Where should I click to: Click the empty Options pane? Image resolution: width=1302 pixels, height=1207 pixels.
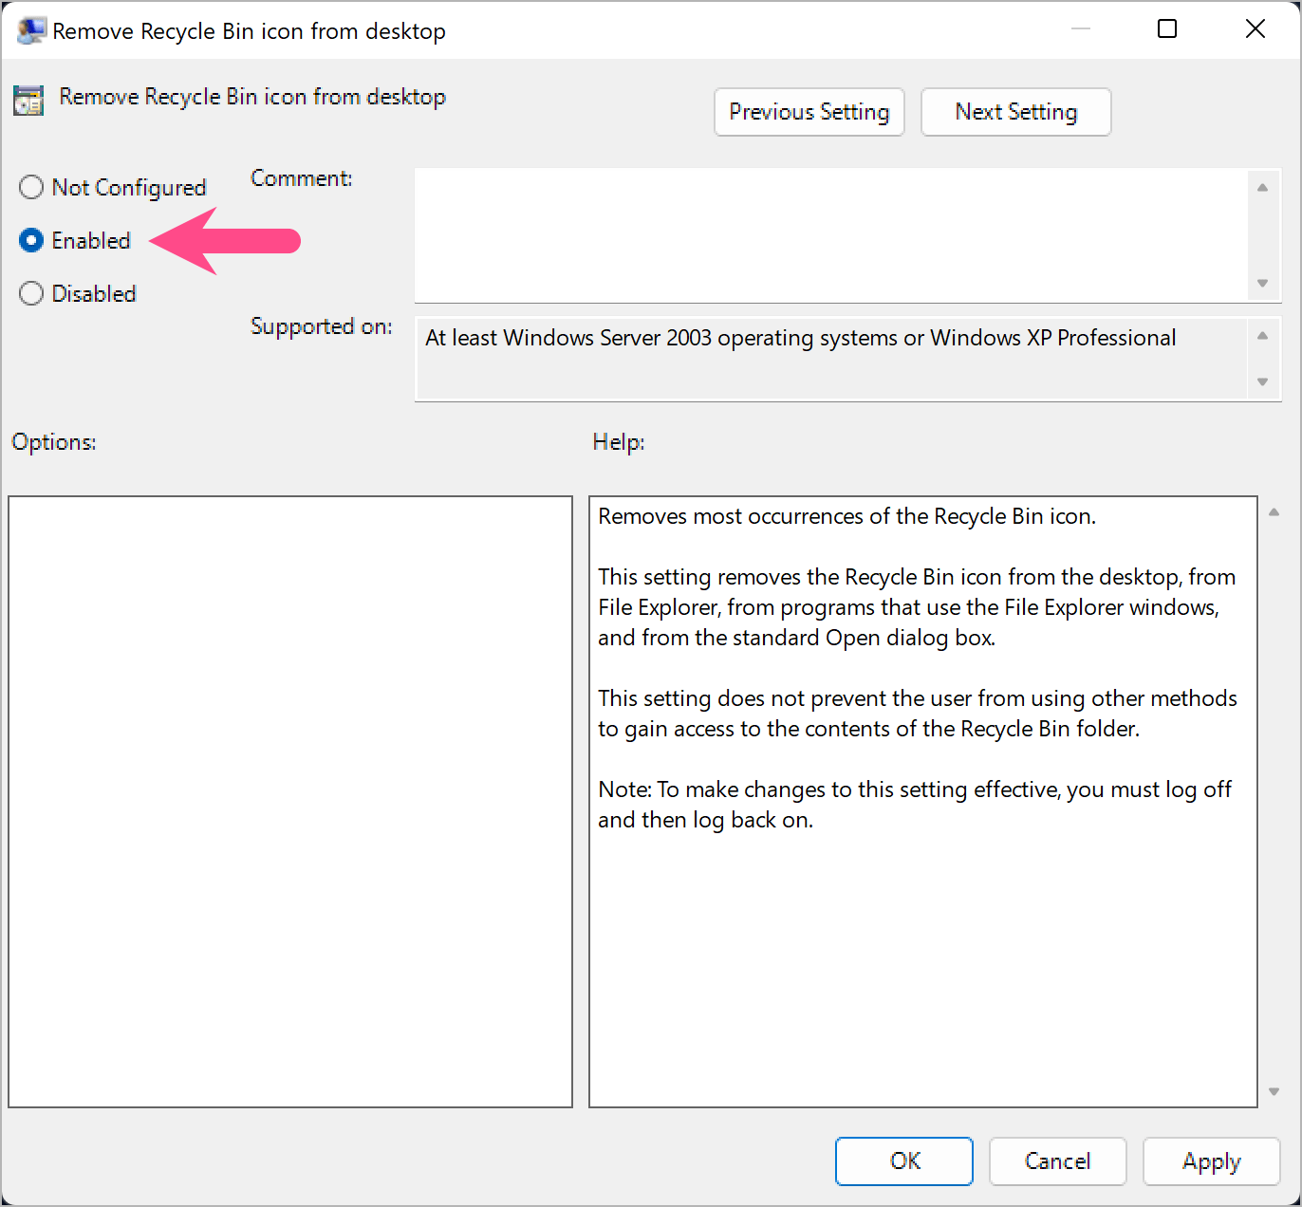(x=290, y=802)
